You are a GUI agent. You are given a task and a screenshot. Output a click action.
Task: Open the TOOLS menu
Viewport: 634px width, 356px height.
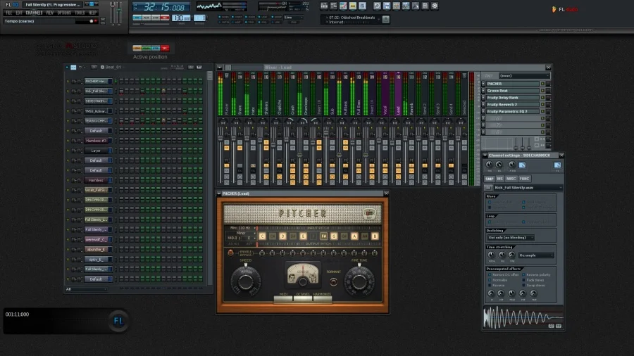(80, 13)
